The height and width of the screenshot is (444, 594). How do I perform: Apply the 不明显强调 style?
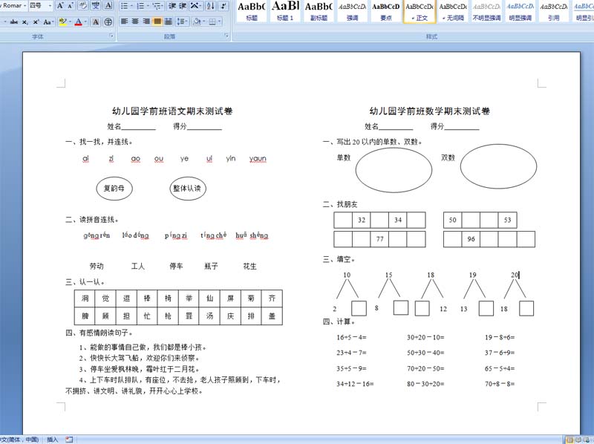pos(486,11)
